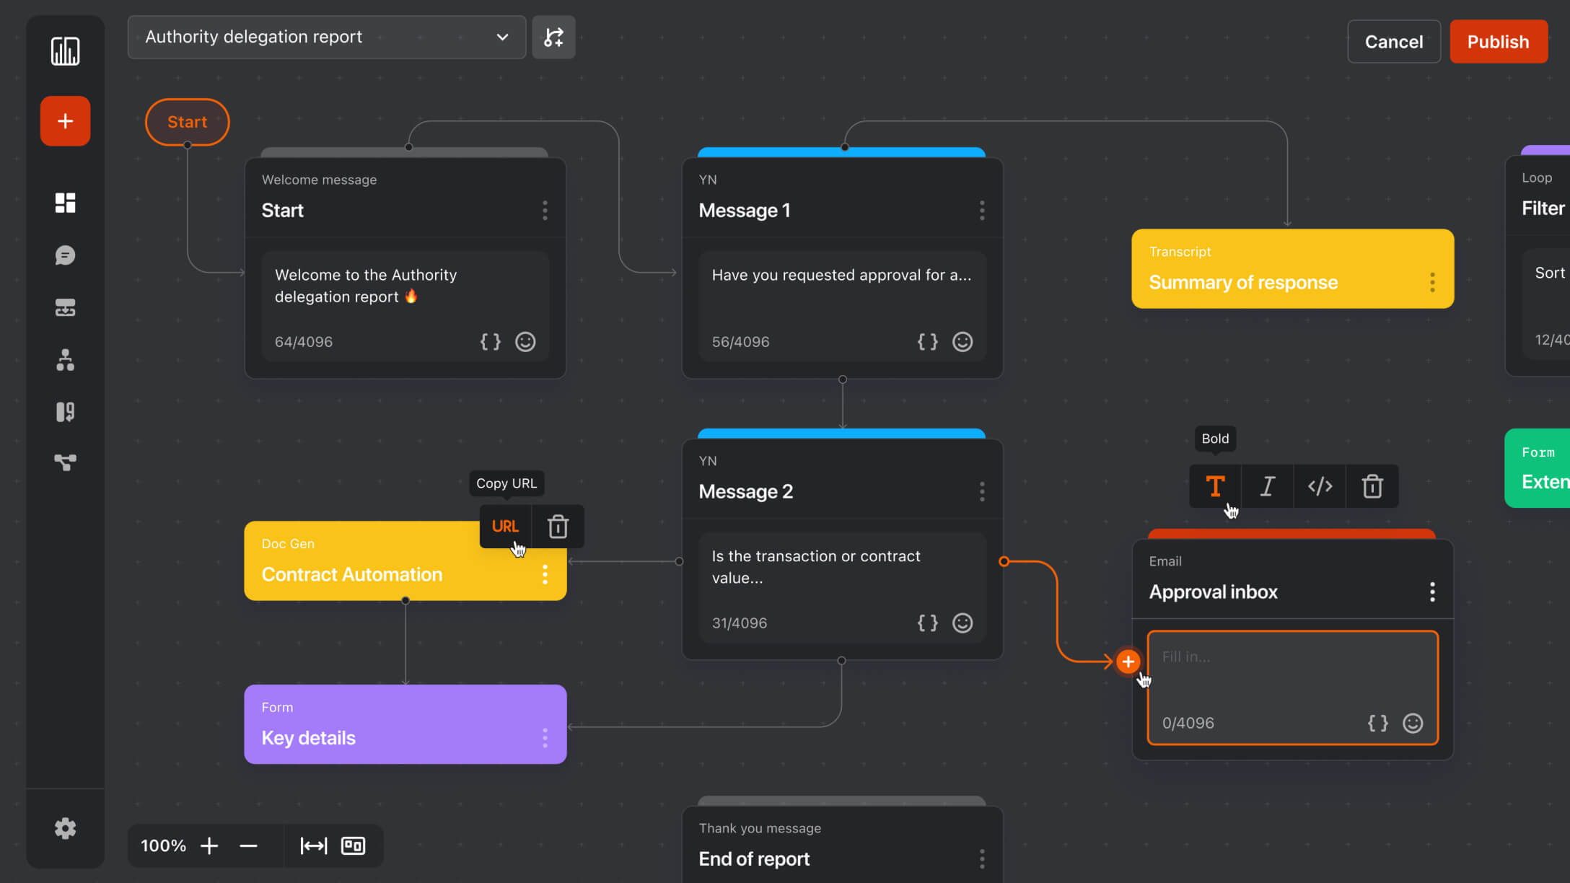Click the Cancel button to discard changes
The image size is (1570, 883).
[1394, 42]
